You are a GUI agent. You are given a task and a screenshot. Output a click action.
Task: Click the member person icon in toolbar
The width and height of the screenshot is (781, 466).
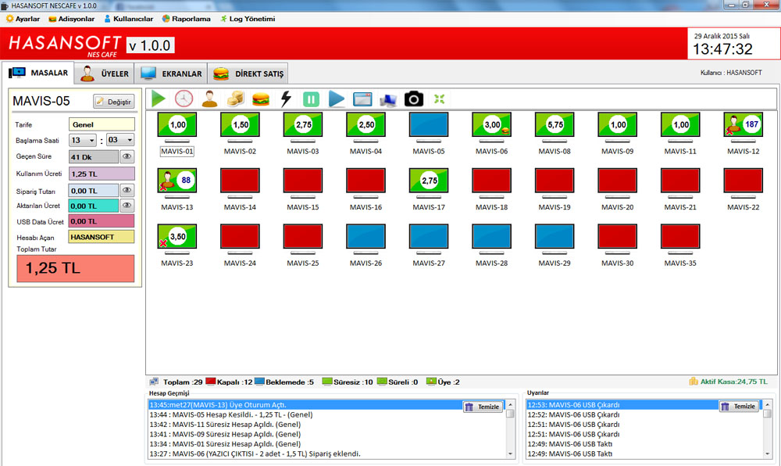pos(209,99)
